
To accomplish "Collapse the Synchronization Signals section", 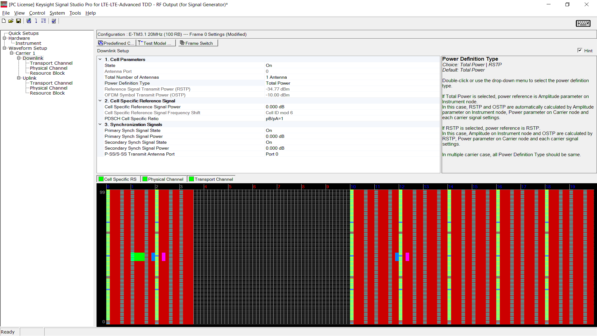I will click(x=100, y=124).
